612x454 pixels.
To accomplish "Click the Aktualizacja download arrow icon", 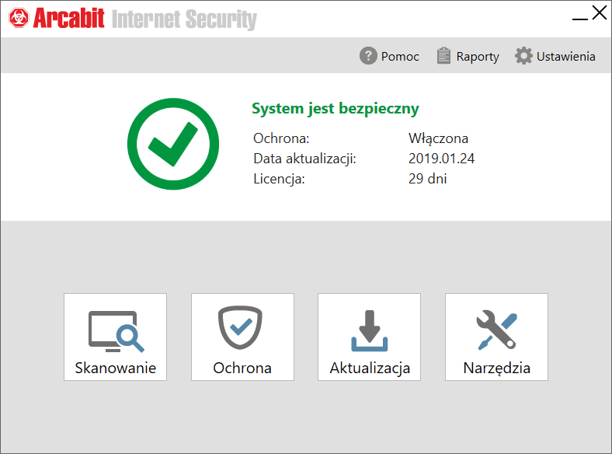I will (369, 331).
